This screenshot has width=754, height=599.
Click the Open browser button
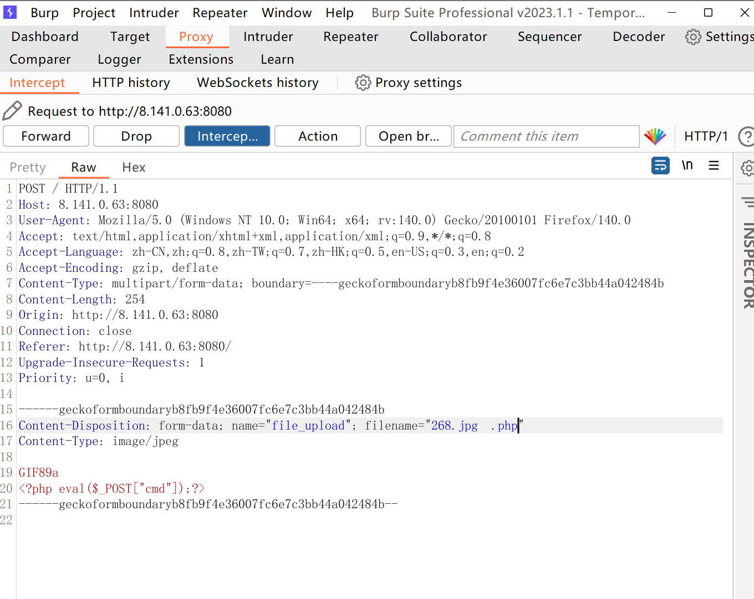[x=409, y=136]
